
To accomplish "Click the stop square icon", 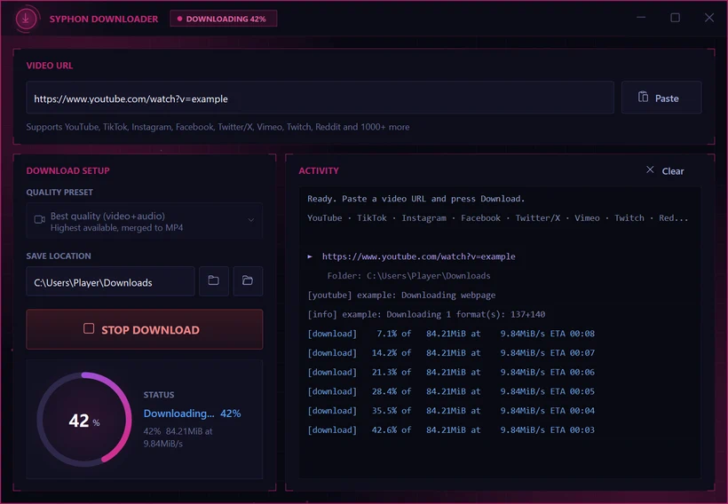I will click(89, 329).
